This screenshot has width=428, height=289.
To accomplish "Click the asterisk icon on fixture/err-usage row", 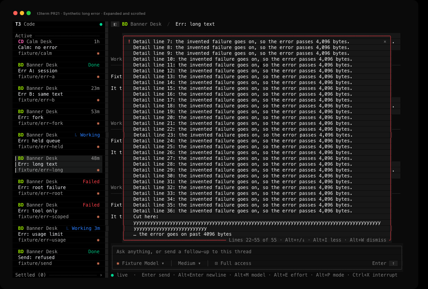I will [x=98, y=240].
